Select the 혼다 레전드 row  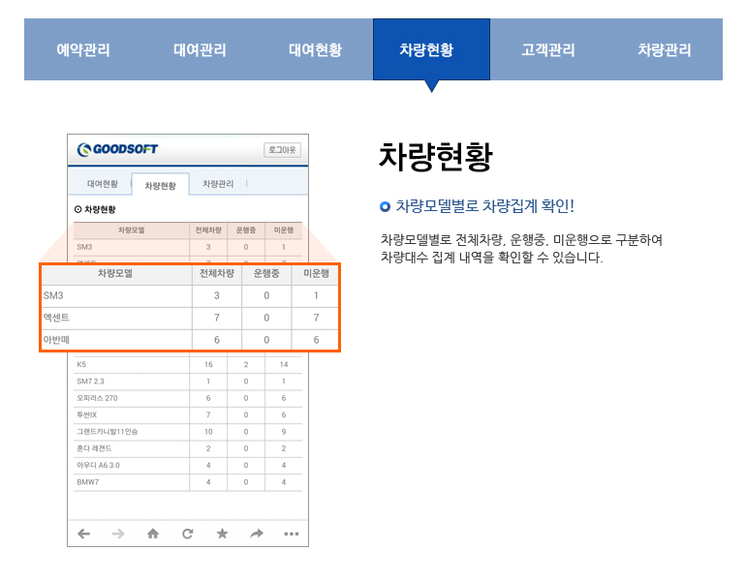188,449
